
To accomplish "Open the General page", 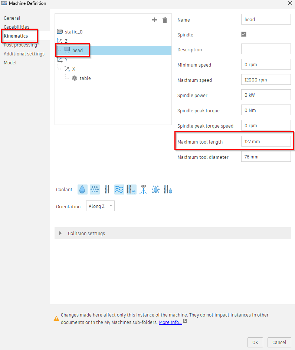I will pos(12,18).
